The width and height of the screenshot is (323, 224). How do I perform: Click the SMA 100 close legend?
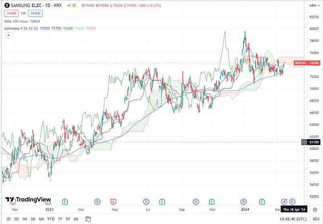tap(22, 21)
